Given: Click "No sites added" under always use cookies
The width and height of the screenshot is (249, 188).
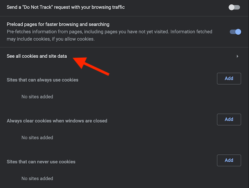Looking at the screenshot, I should pos(37,97).
